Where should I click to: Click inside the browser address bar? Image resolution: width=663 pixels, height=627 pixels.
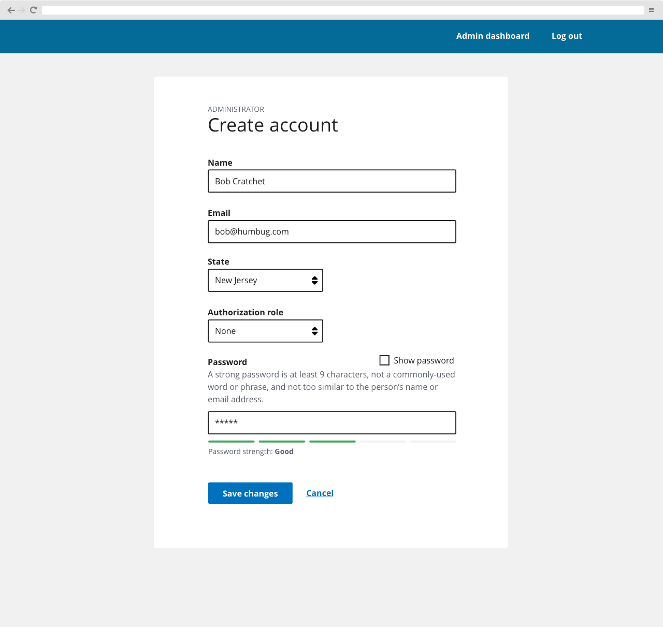[x=342, y=10]
